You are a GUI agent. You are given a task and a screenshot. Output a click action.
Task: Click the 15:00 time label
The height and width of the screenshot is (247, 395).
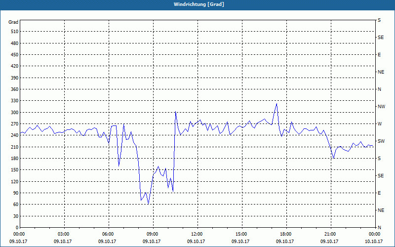[x=241, y=234]
